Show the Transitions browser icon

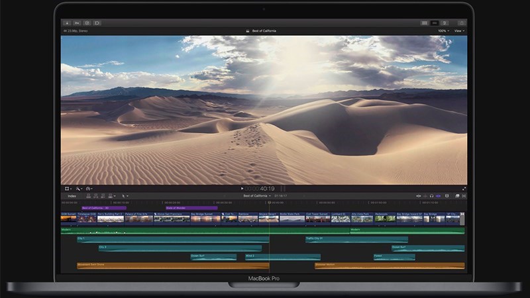click(464, 195)
